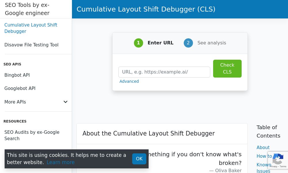Open the Learn more cookie link
The width and height of the screenshot is (288, 173).
(x=60, y=162)
